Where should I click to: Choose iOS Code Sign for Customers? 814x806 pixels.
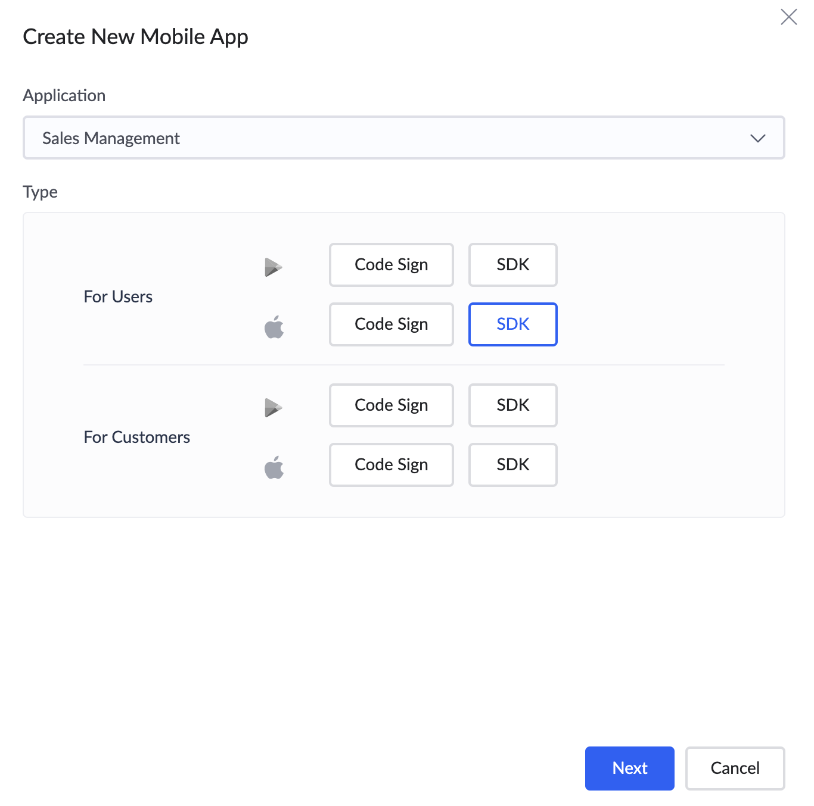pyautogui.click(x=391, y=465)
